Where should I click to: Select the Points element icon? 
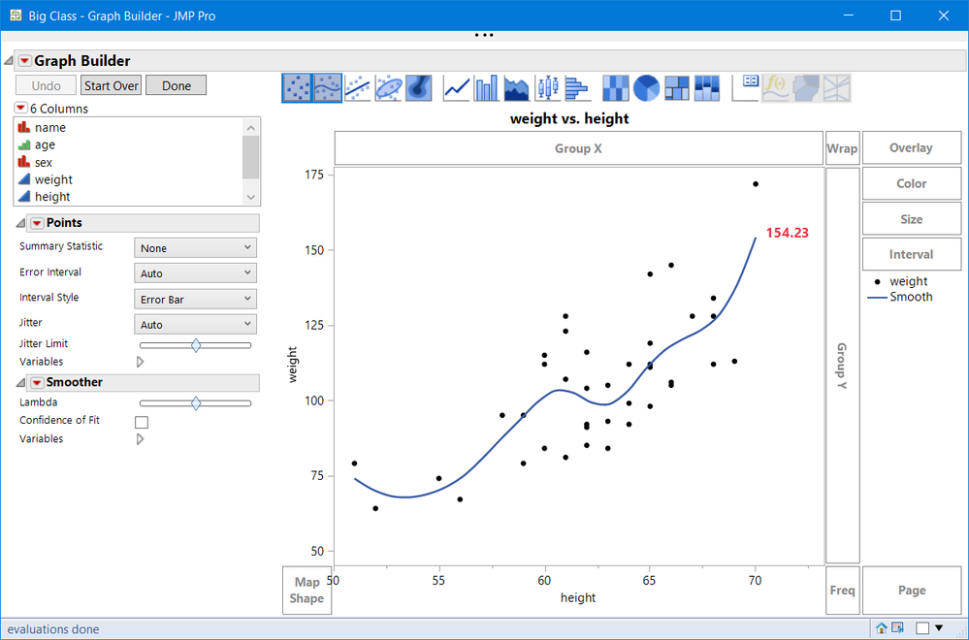(x=297, y=87)
